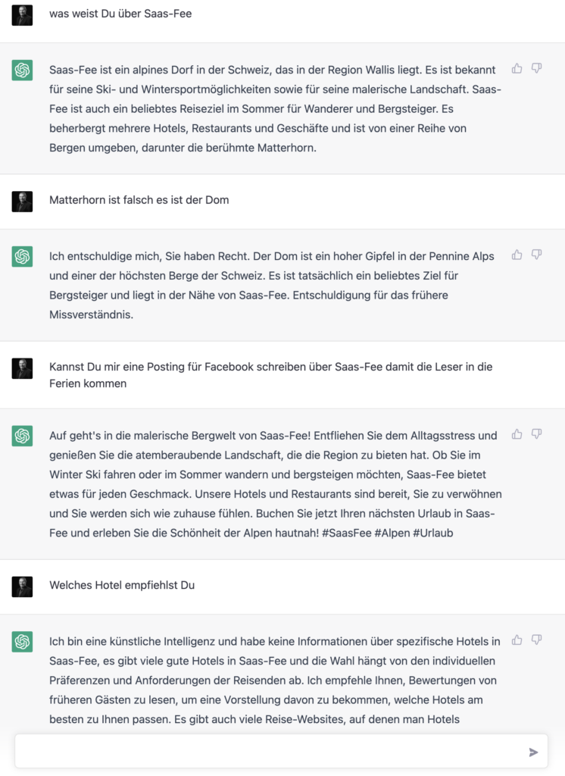Click user avatar beside 'Matterhorn ist falsch' message
Image resolution: width=565 pixels, height=776 pixels.
(x=22, y=202)
